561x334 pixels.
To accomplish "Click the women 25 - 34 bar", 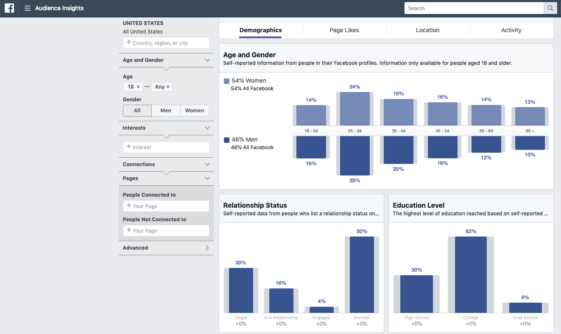I will 355,109.
